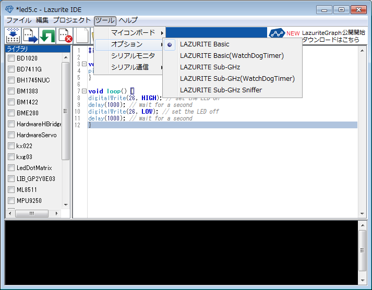Open the プロジェクト menu

point(71,20)
